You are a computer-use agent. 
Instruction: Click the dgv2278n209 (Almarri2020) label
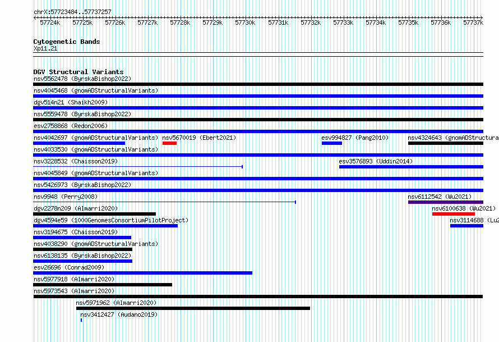76,208
